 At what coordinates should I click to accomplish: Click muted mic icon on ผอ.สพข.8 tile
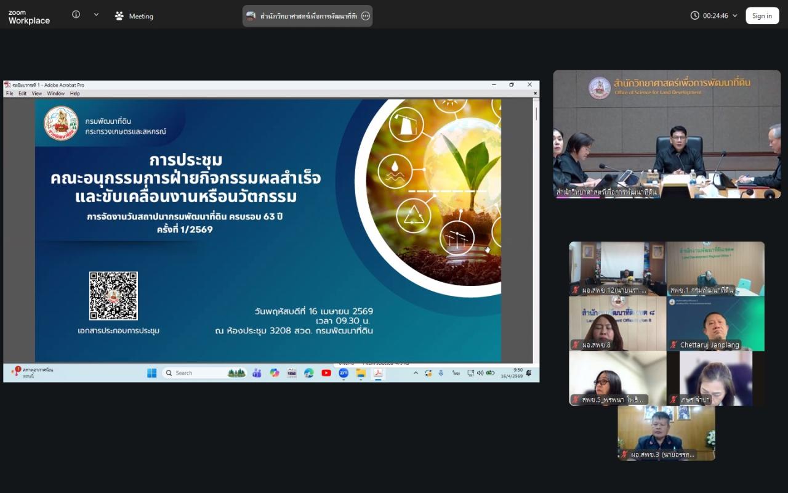click(576, 345)
